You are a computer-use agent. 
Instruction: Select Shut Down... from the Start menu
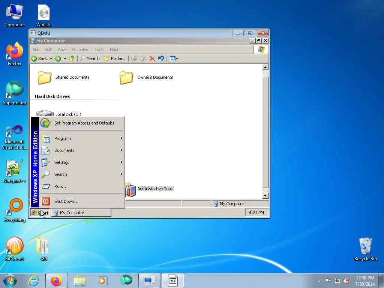82,201
